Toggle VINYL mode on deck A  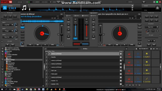(x=23, y=28)
